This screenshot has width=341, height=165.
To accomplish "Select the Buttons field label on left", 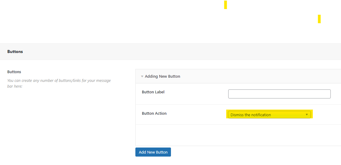I will (14, 72).
